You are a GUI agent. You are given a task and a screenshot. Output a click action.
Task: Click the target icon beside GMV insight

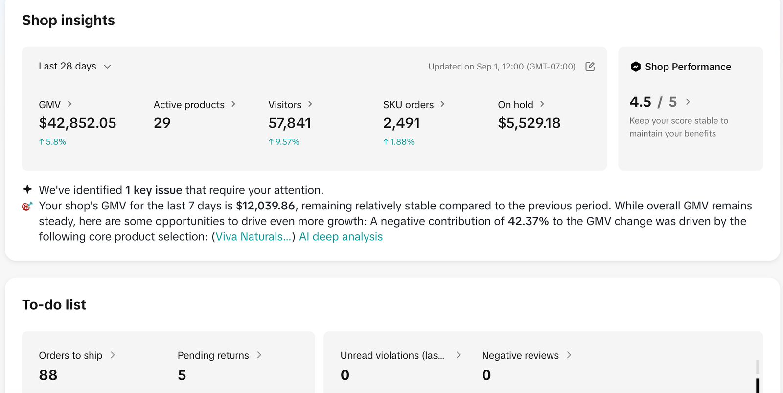[x=27, y=206]
